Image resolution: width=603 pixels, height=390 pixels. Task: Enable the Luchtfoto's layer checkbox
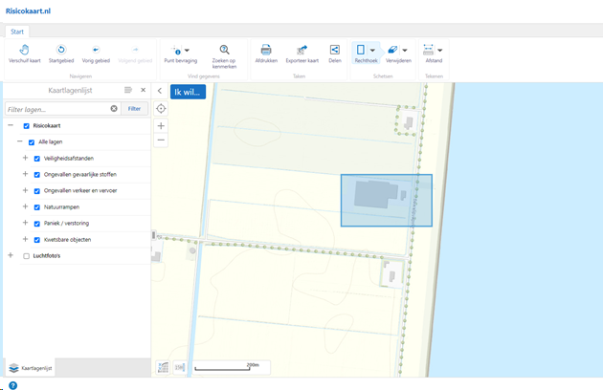coord(26,256)
